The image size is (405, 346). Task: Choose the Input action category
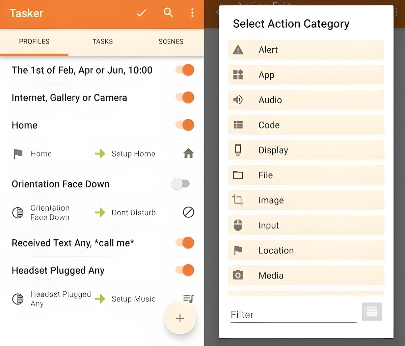[306, 225]
